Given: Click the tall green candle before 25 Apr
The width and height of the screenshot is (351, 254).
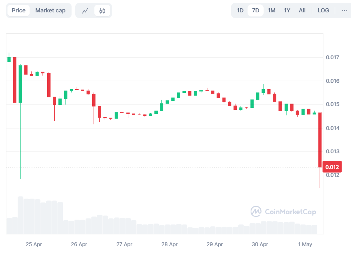Looking at the screenshot, I should click(20, 84).
